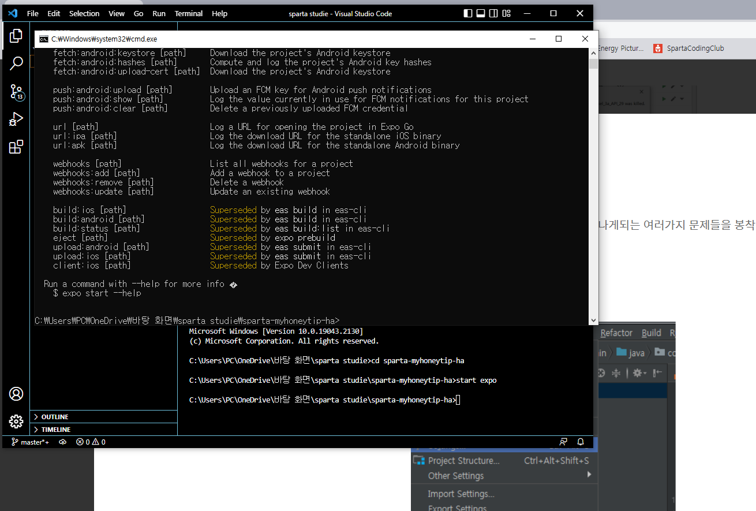Maximize the cmd.exe window
756x511 pixels.
click(x=559, y=39)
